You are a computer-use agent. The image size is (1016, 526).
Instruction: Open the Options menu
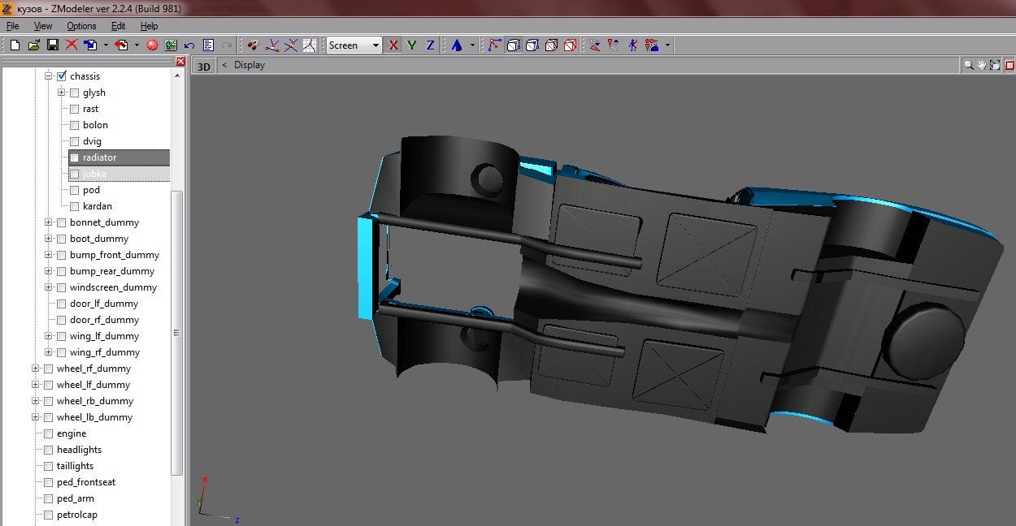81,26
